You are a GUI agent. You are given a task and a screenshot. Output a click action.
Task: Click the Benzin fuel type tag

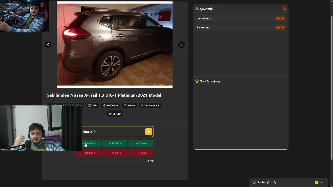tap(129, 105)
